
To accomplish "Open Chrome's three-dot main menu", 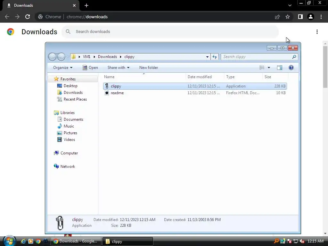I will point(321,17).
